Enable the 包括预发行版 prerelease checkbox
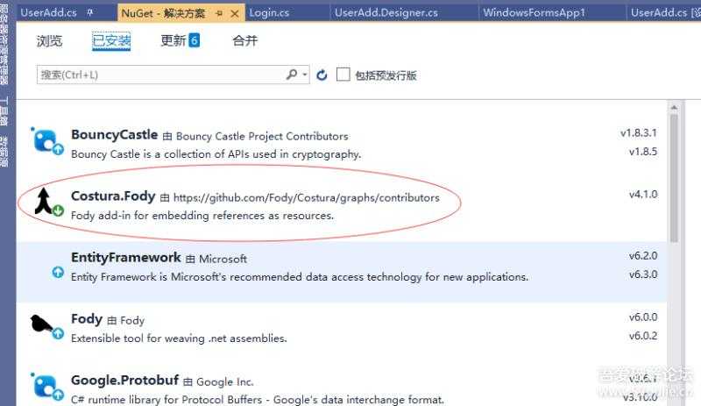Image resolution: width=701 pixels, height=406 pixels. (343, 75)
